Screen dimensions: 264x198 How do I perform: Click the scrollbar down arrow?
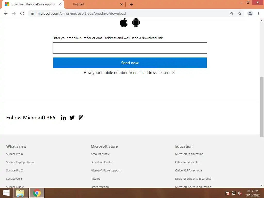click(x=262, y=185)
